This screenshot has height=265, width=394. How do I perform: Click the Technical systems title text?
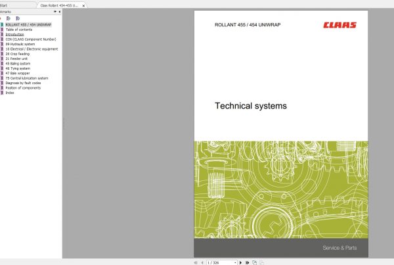[x=251, y=106]
